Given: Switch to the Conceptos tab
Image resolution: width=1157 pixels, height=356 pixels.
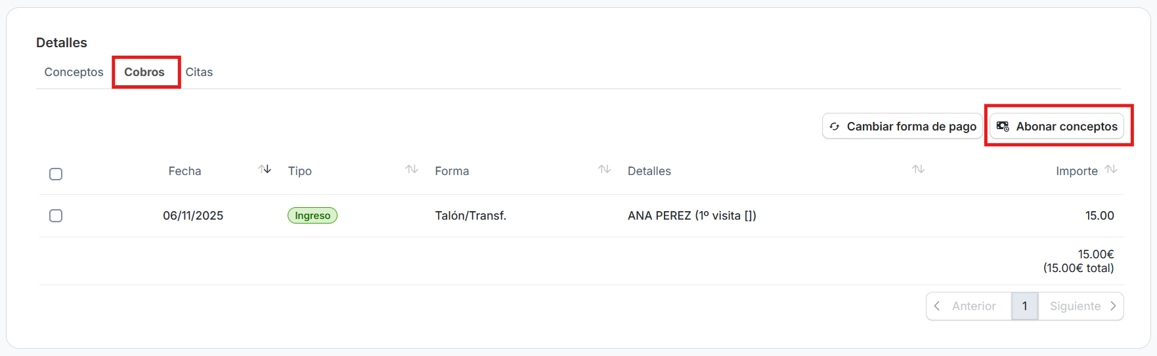Looking at the screenshot, I should coord(74,72).
